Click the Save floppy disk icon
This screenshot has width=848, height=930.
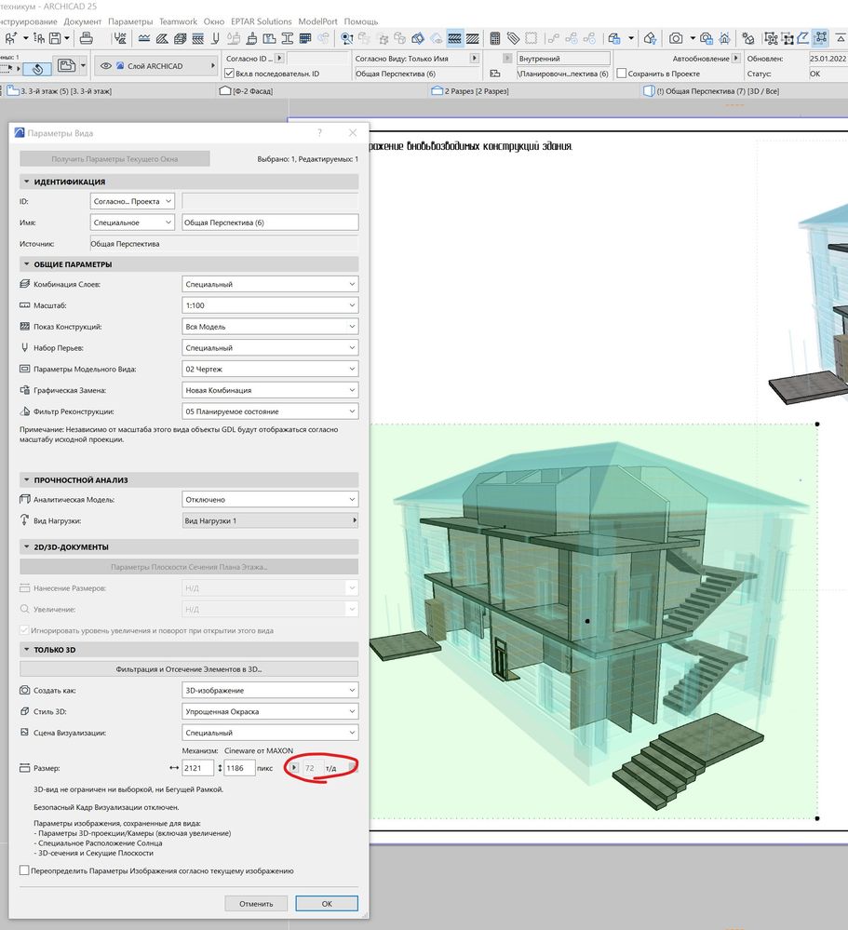click(x=55, y=38)
